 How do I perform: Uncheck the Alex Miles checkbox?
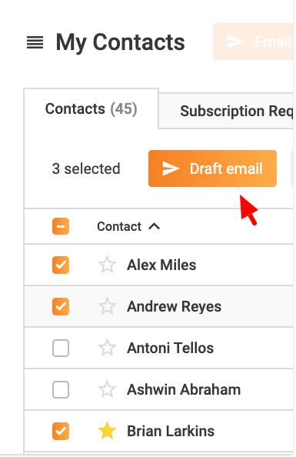pyautogui.click(x=61, y=265)
